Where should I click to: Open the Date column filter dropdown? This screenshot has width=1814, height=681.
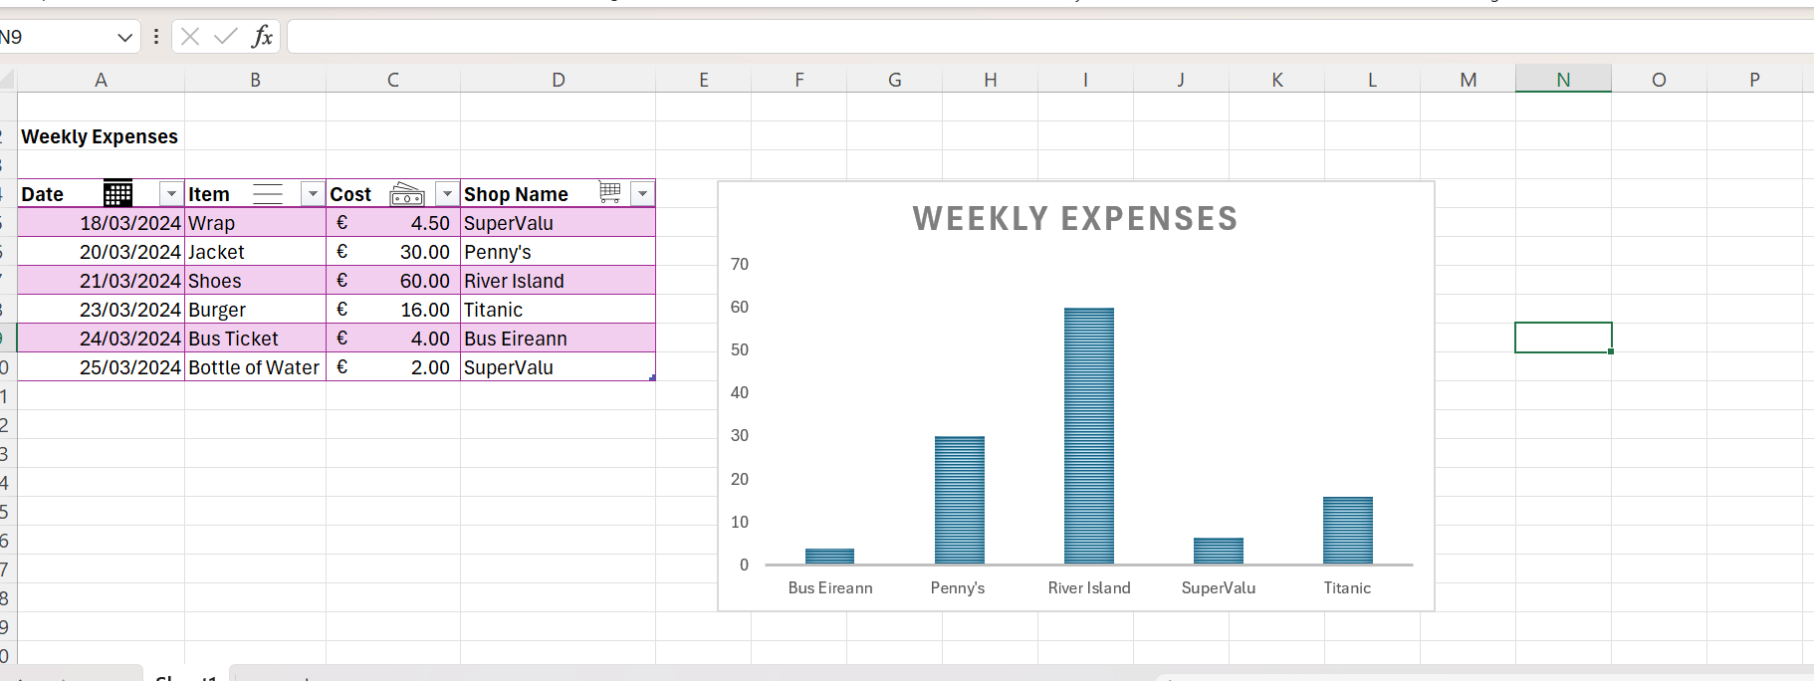click(x=171, y=194)
